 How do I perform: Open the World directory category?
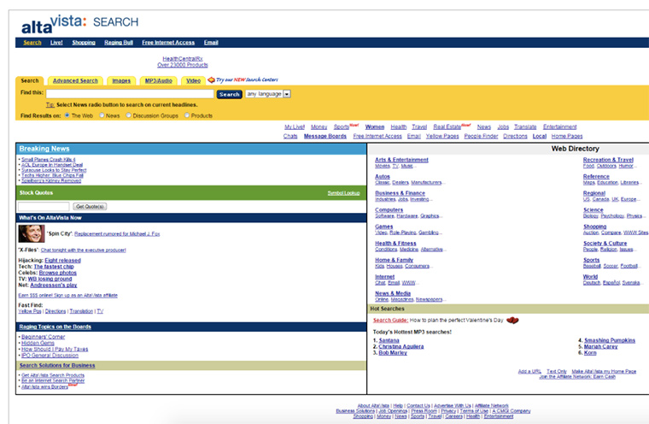(590, 277)
